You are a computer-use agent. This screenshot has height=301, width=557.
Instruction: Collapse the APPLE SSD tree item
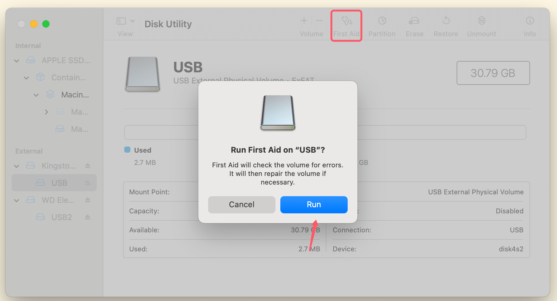[17, 60]
